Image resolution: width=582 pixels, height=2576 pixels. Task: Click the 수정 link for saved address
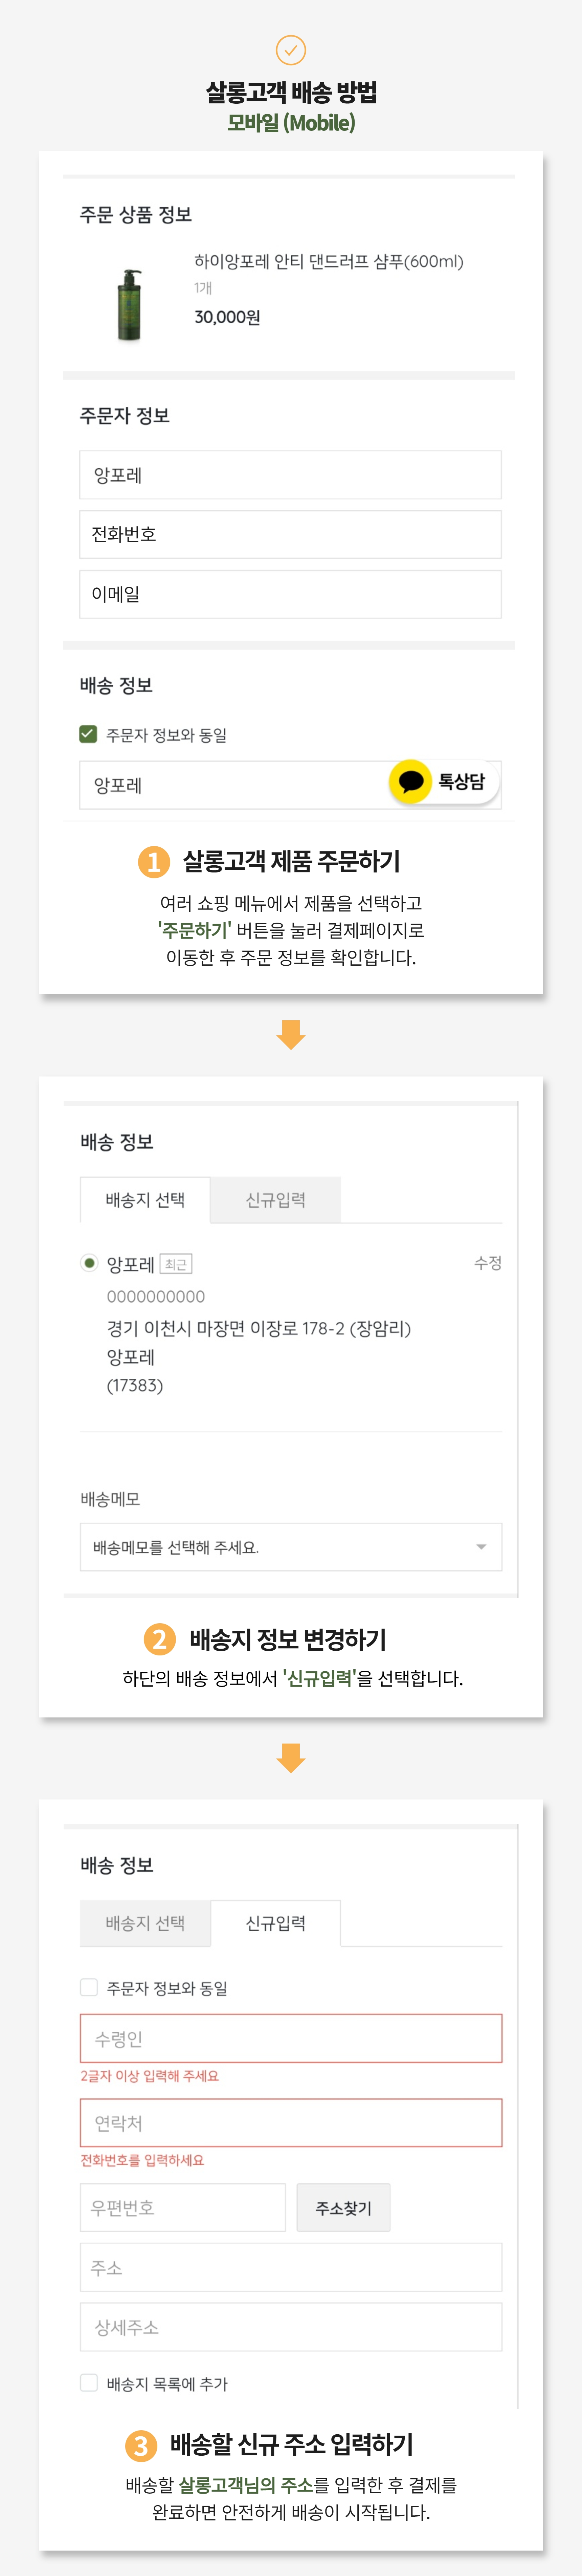point(487,1263)
